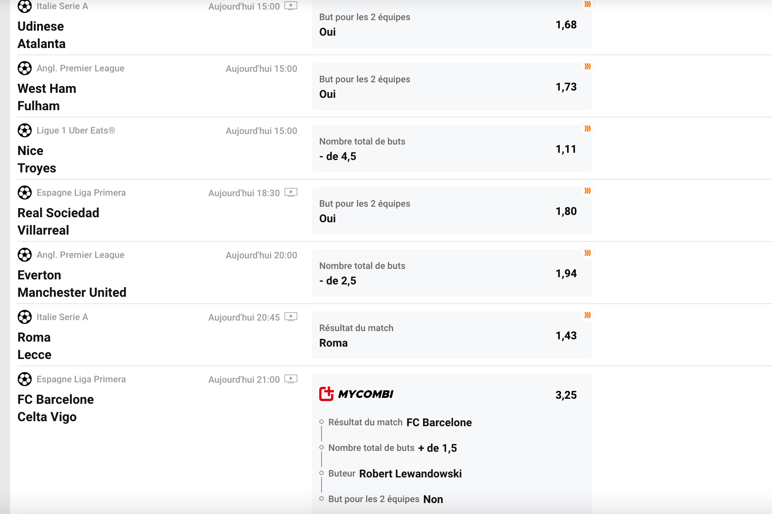
Task: Open the Everton vs Manchester United match
Action: [72, 284]
